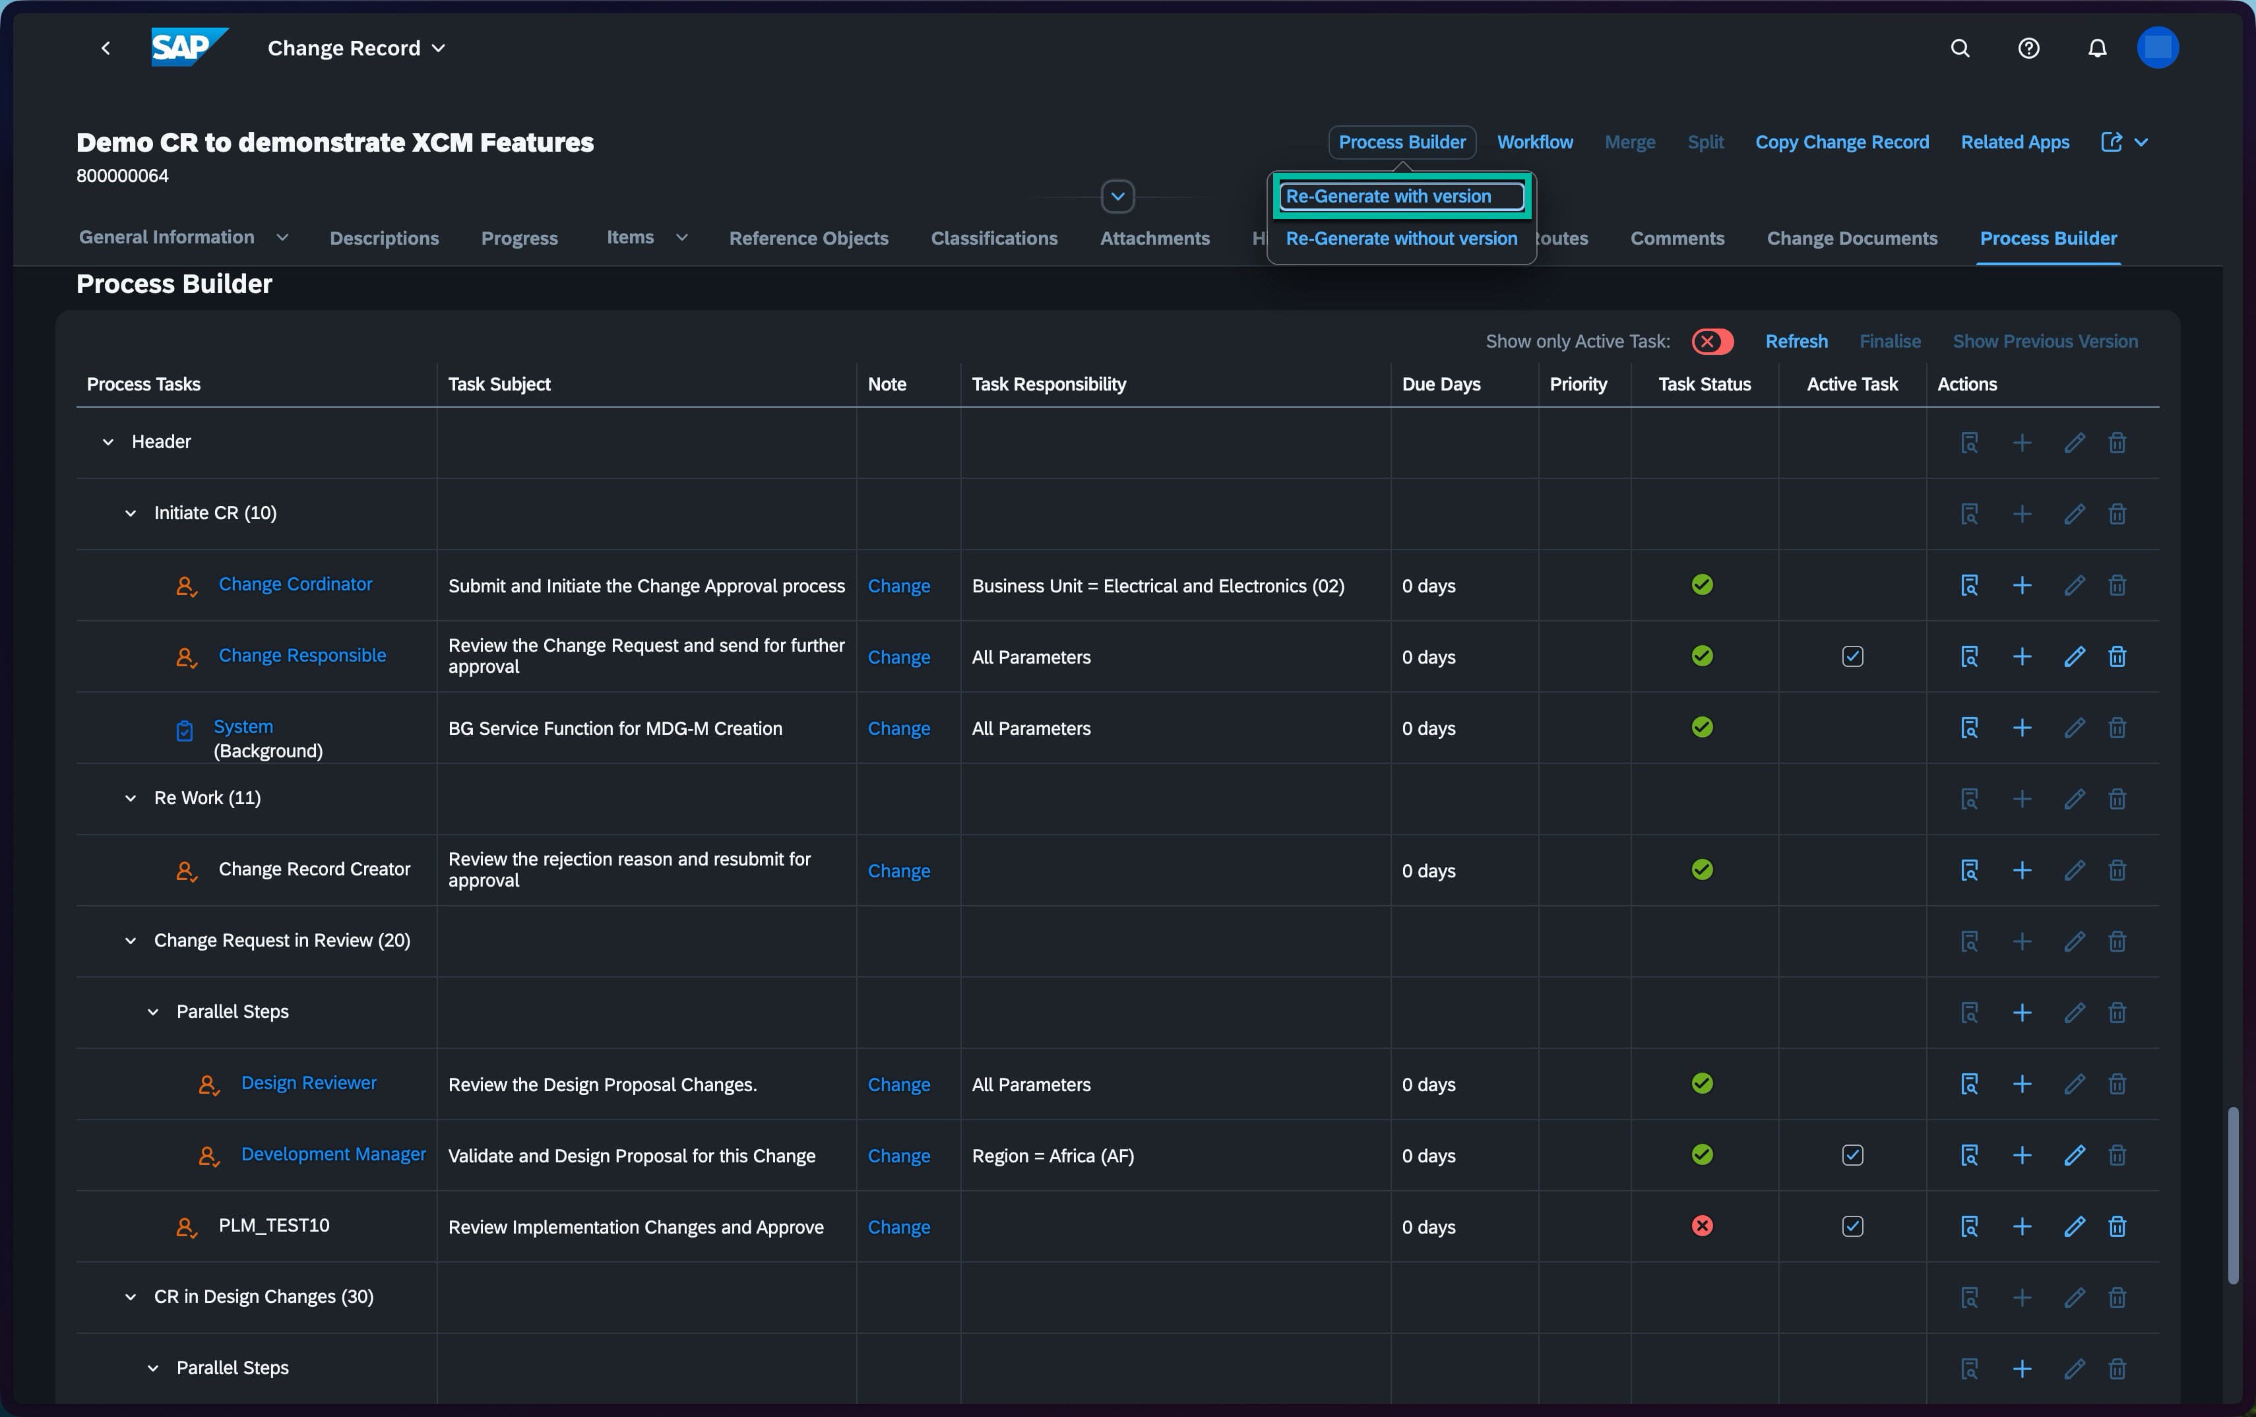The width and height of the screenshot is (2256, 1417).
Task: Click the plus icon in the last Parallel Steps row
Action: (2022, 1368)
